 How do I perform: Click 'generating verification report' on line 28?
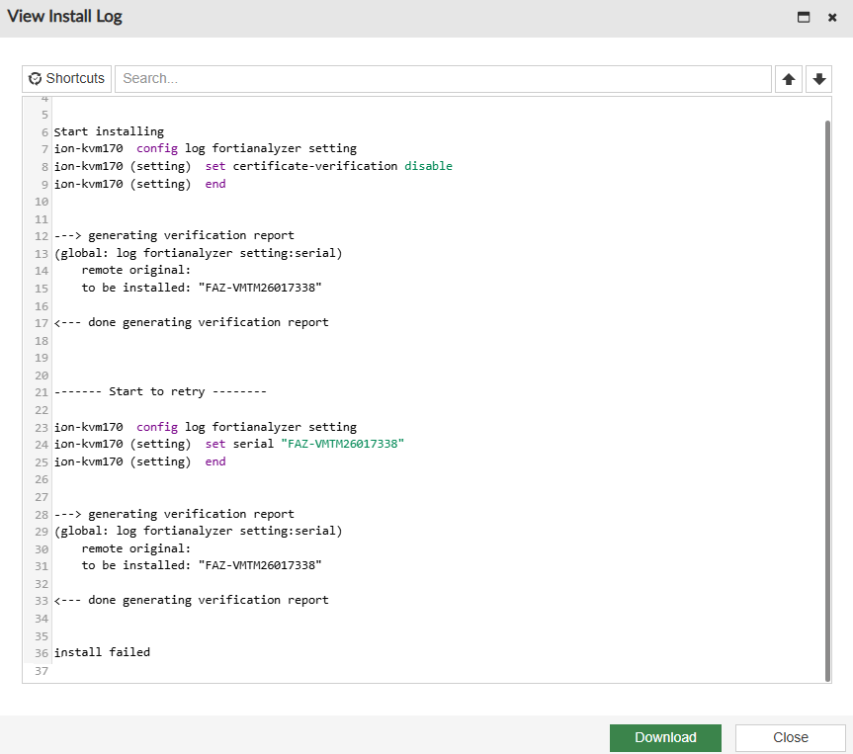pyautogui.click(x=191, y=514)
